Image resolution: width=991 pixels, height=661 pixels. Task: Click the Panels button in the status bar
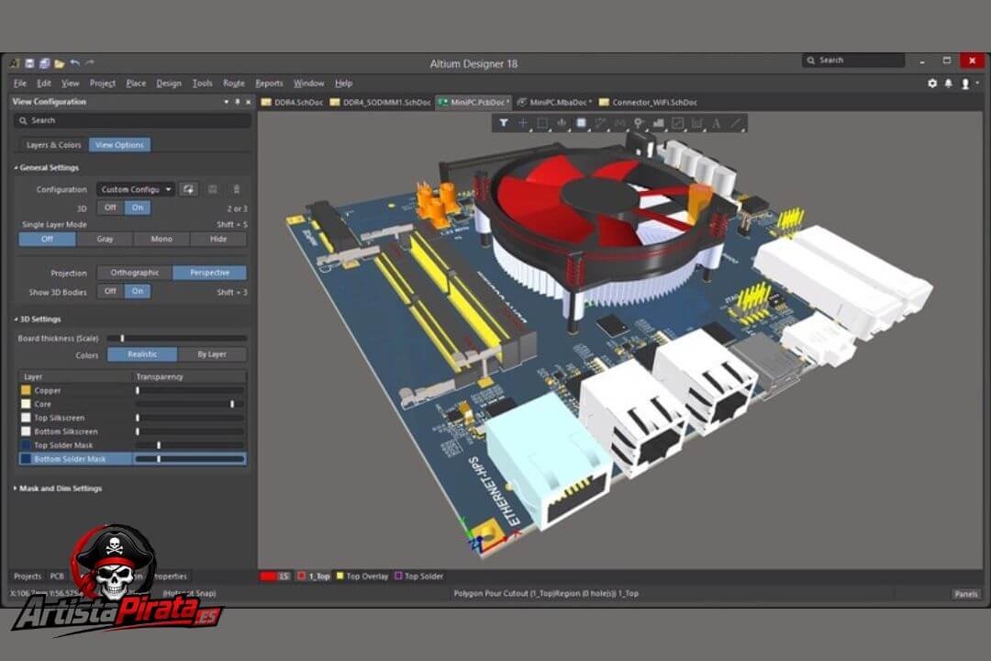point(965,594)
